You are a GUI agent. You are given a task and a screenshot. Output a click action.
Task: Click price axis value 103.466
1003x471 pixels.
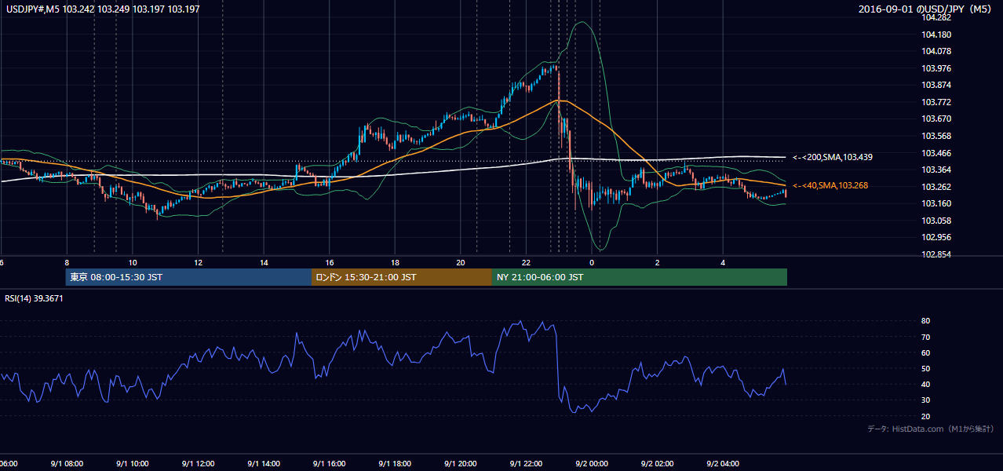point(937,153)
